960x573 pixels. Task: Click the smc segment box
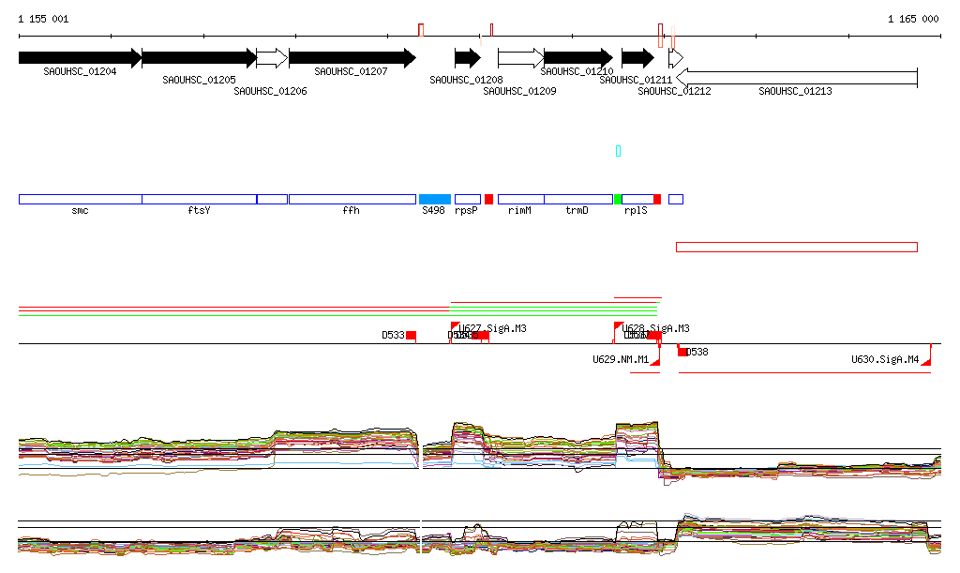(x=81, y=199)
